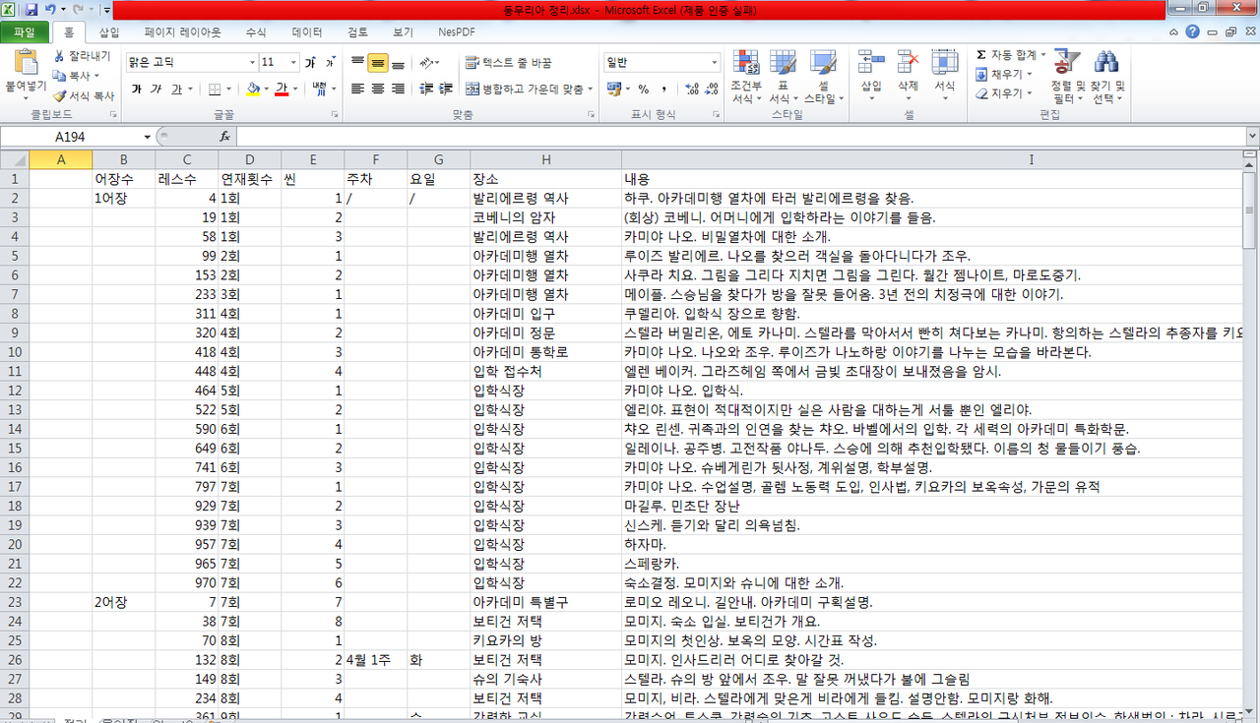
Task: Click cell containing 2어장
Action: (123, 602)
